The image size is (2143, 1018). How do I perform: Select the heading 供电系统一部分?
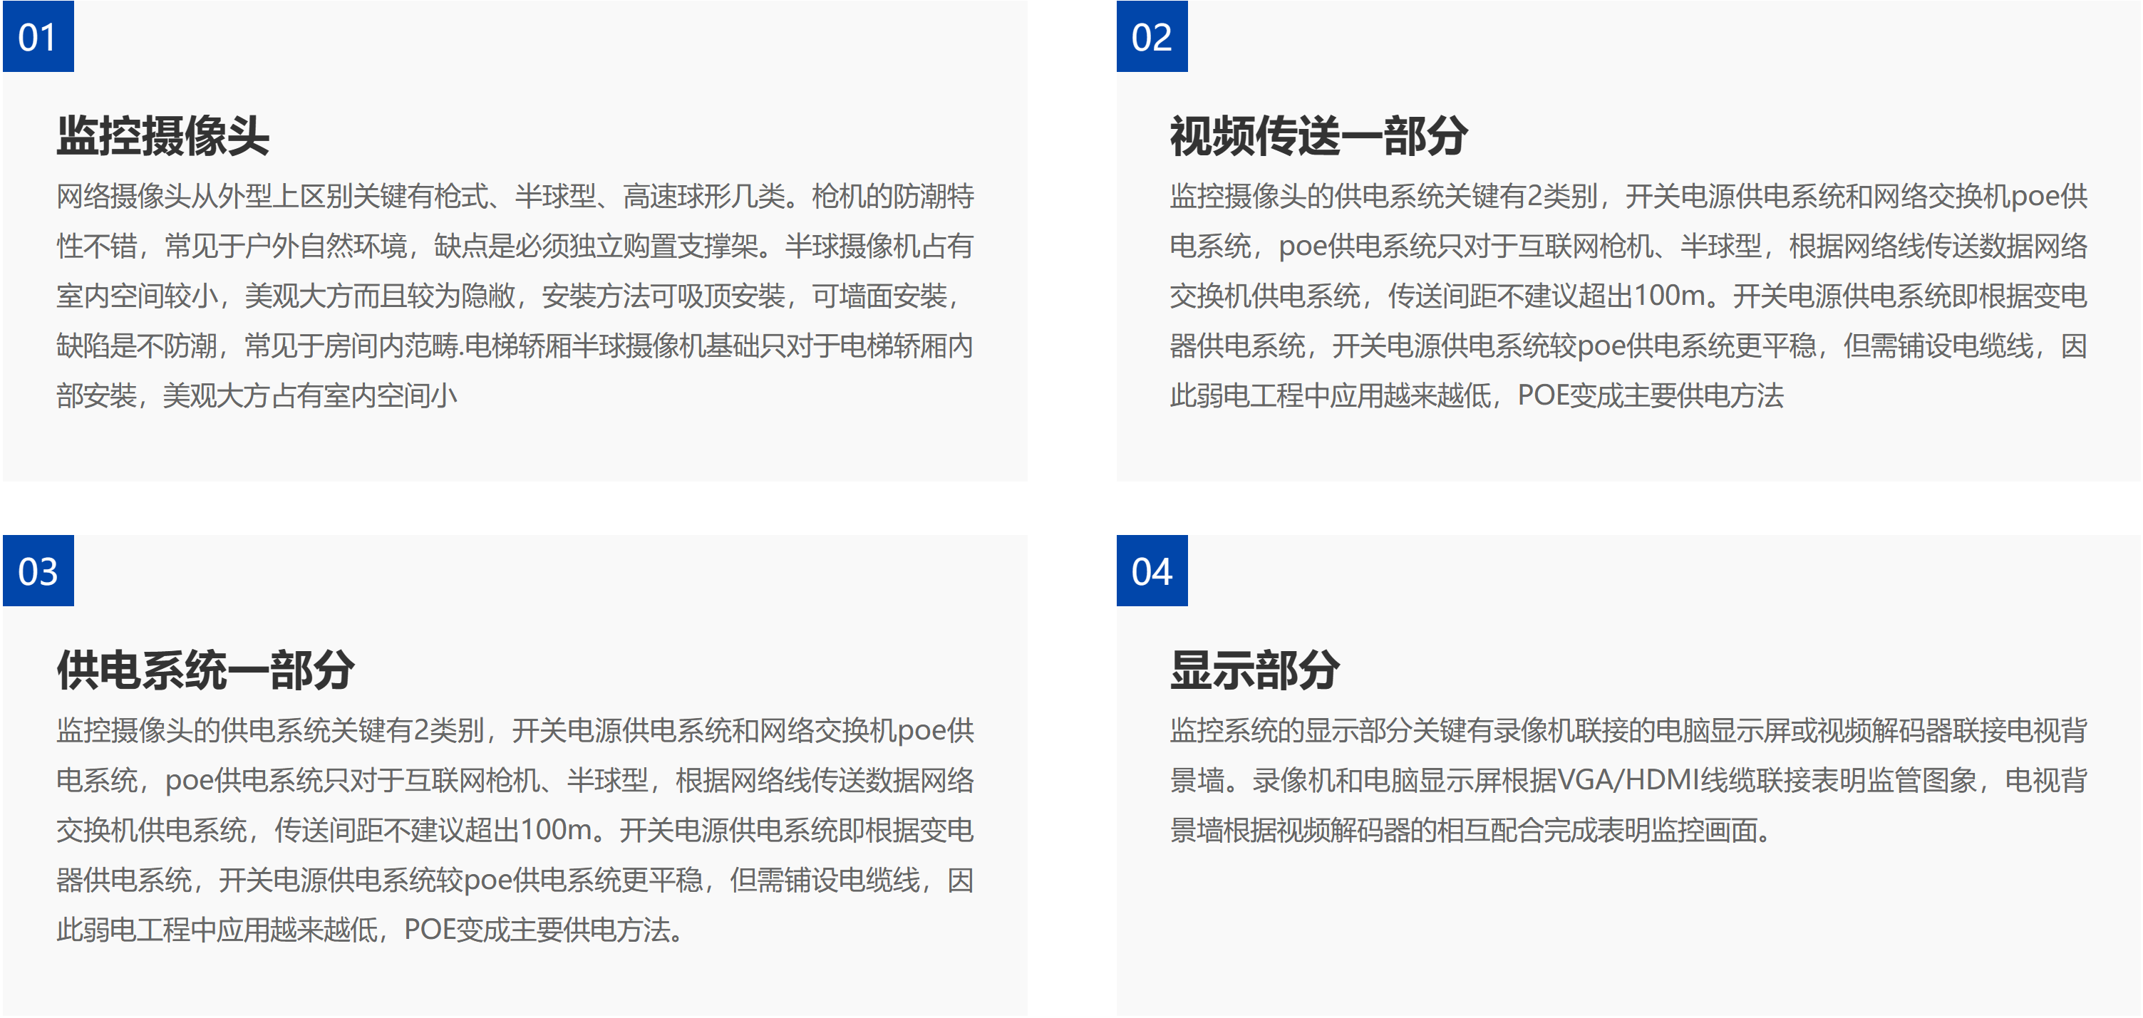[205, 670]
